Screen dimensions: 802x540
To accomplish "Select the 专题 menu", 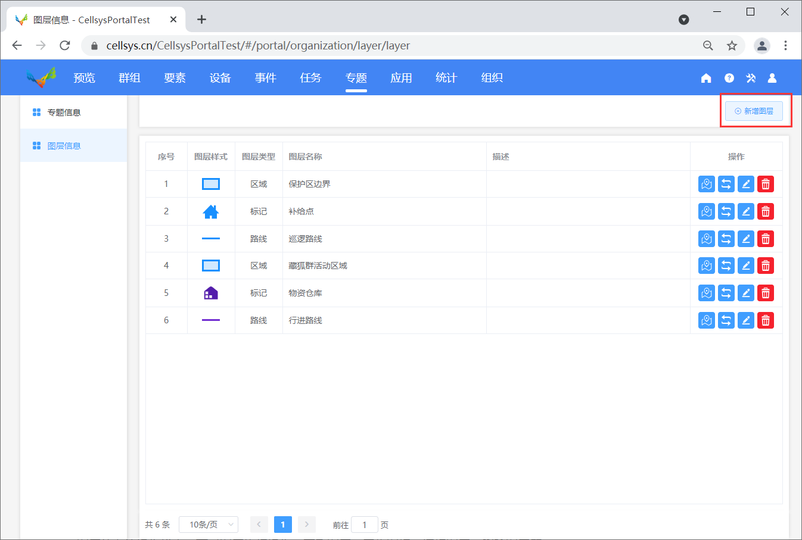I will click(356, 78).
